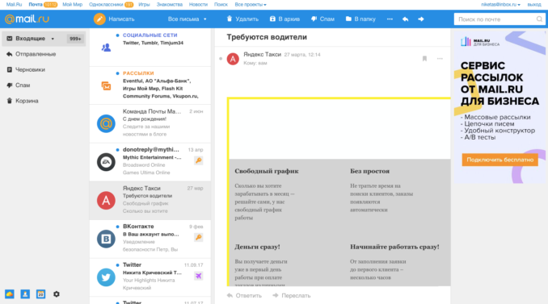Click the Кому: вам recipient line
The width and height of the screenshot is (548, 304).
pyautogui.click(x=255, y=63)
